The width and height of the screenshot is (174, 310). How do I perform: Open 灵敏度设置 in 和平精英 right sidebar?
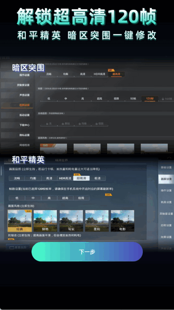pos(166,214)
